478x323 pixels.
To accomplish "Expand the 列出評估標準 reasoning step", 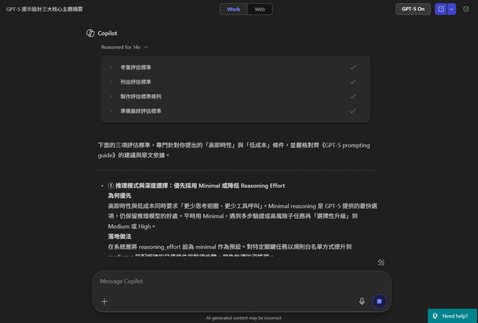I will click(x=111, y=82).
